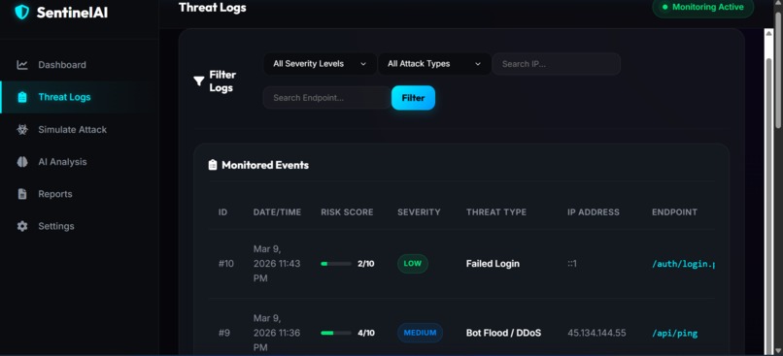Click the event ID #9 cell
The image size is (783, 356).
223,333
